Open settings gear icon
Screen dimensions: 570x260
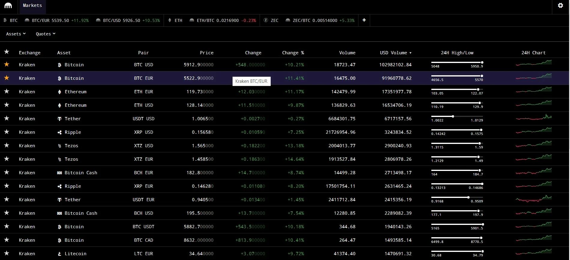click(560, 5)
